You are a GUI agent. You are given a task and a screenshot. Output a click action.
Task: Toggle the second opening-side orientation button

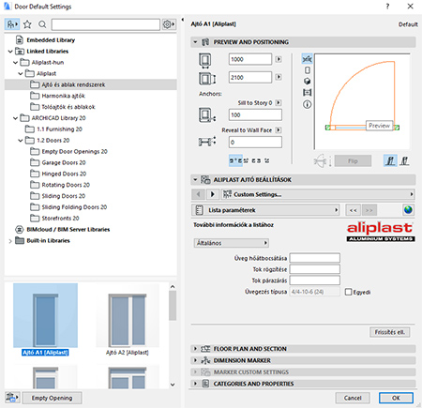(404, 160)
